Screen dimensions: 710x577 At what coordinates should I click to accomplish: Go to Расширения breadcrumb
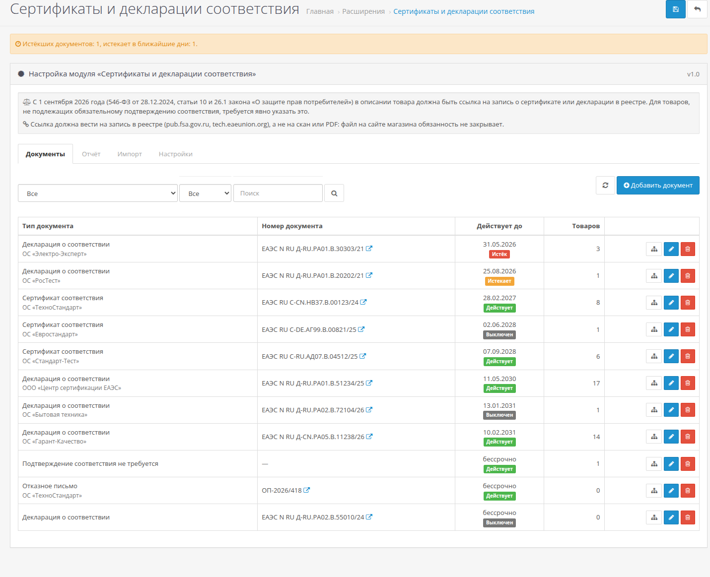point(363,11)
